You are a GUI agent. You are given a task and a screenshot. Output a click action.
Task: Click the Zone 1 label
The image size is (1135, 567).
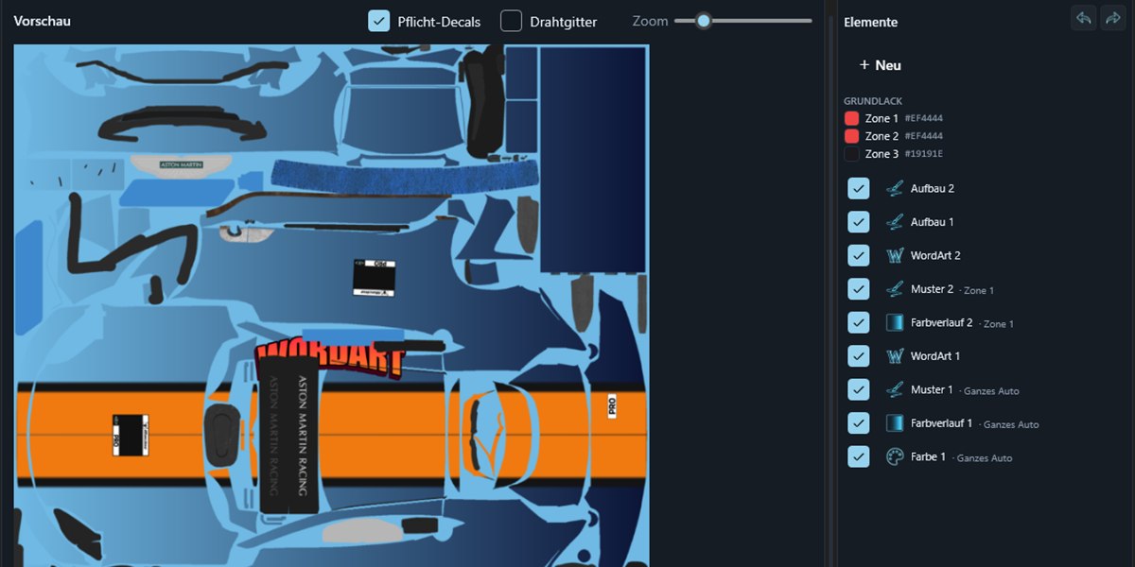882,118
